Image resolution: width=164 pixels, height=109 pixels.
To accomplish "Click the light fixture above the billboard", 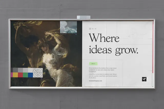I will pos(84,17).
